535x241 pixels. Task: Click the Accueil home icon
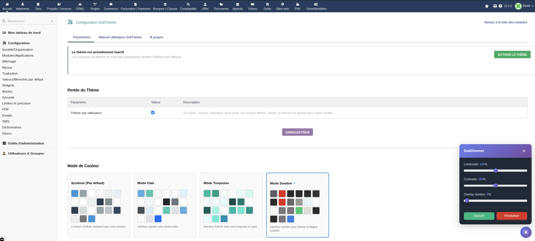click(7, 4)
